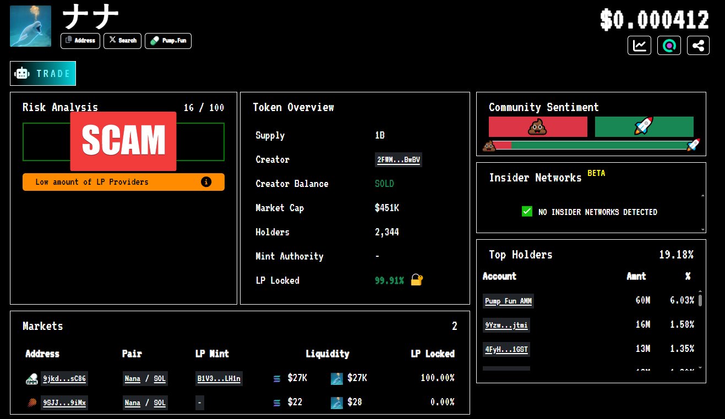Click the SOL liquidity icon next to $22
Viewport: 725px width, 419px height.
click(277, 403)
